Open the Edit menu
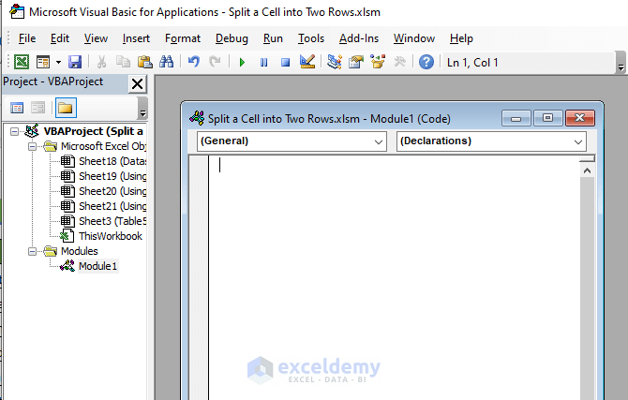The image size is (628, 400). pos(60,38)
